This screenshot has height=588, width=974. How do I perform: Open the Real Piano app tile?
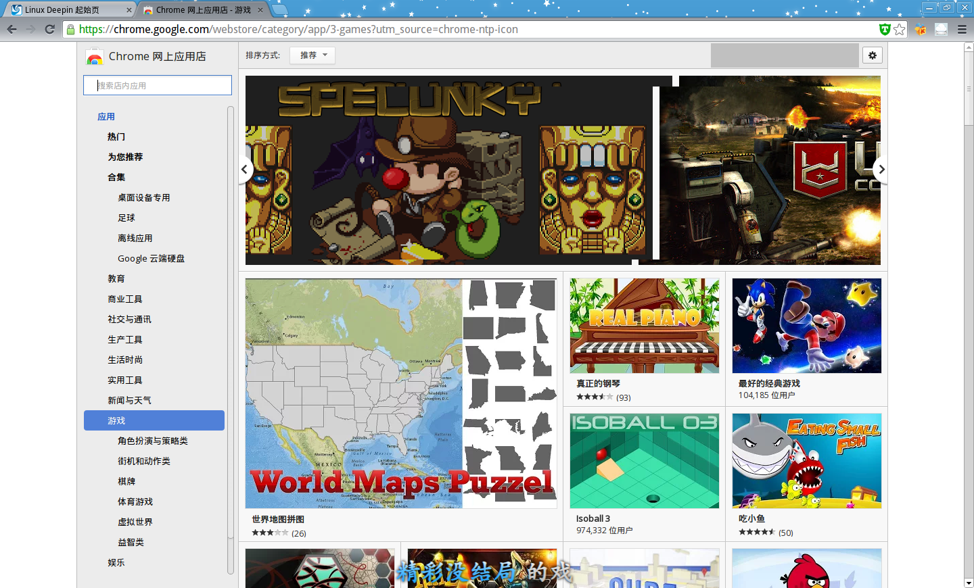645,326
